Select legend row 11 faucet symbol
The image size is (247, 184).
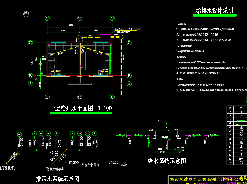[241, 151]
